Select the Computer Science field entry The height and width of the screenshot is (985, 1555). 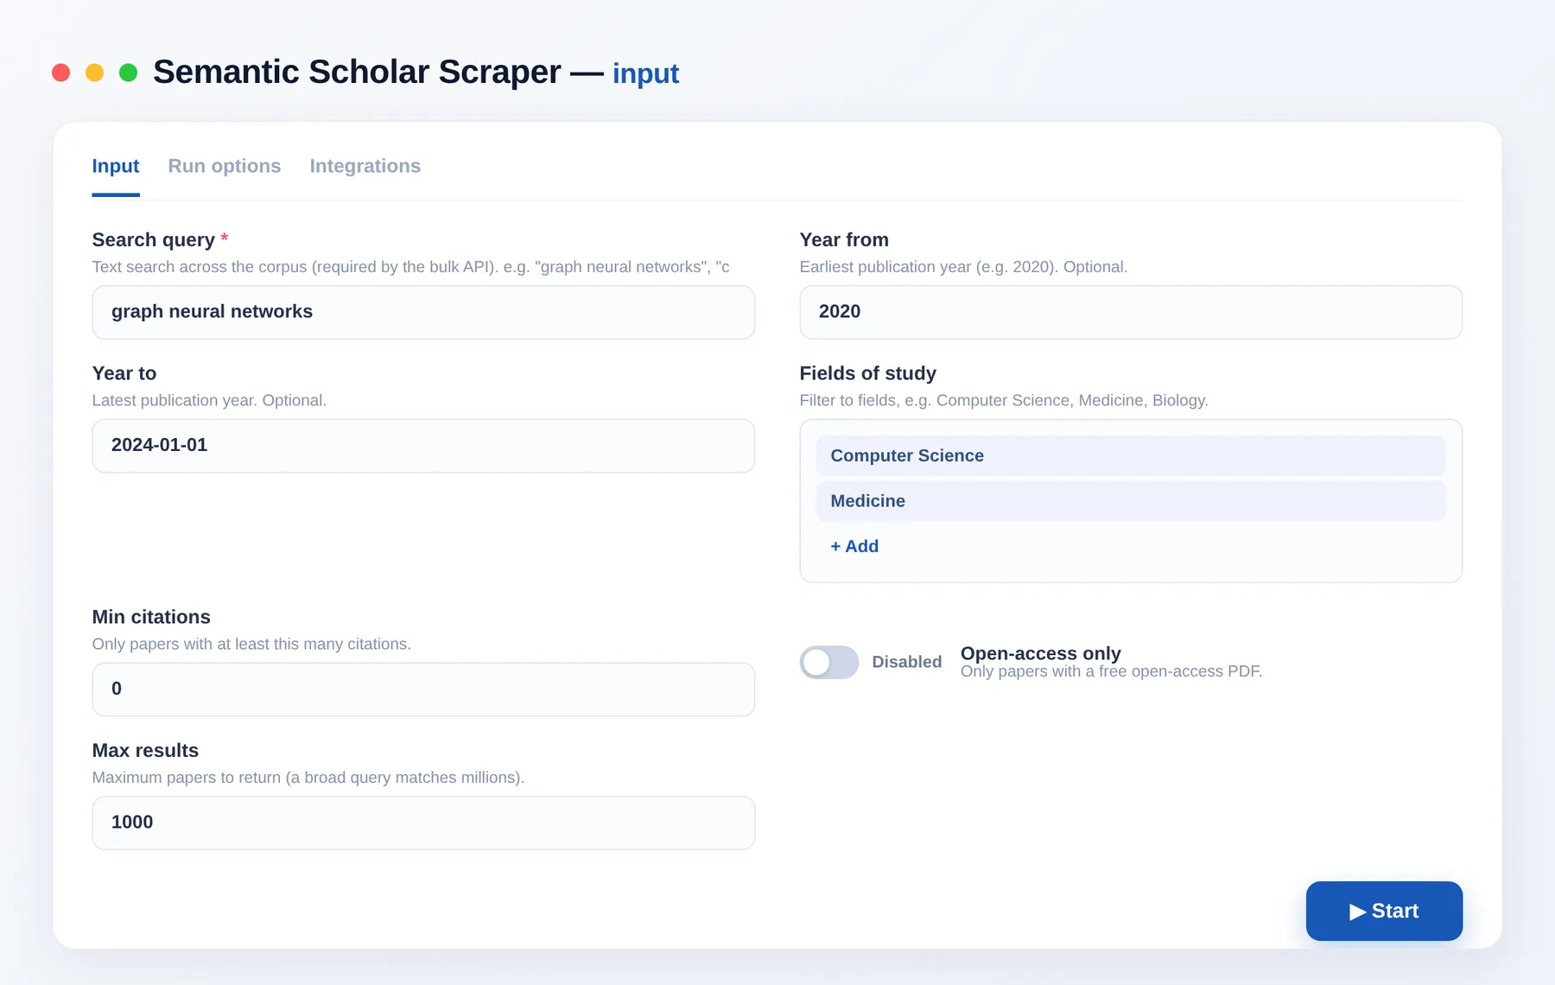[1131, 455]
